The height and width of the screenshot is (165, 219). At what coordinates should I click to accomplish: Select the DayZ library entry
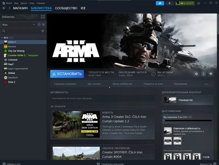(23, 64)
